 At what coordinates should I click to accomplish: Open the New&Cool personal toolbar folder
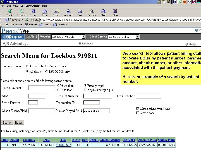61,24
